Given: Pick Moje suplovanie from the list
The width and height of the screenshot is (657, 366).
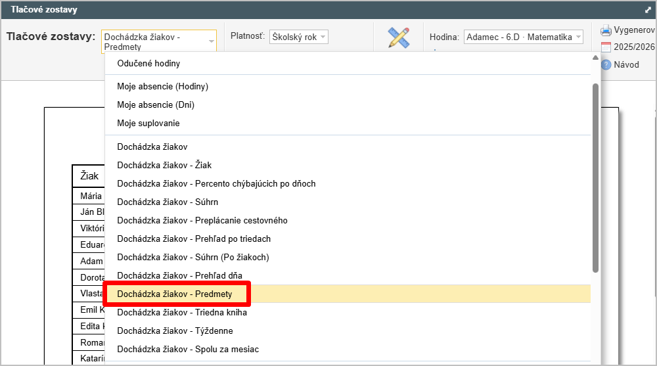Looking at the screenshot, I should [x=148, y=123].
